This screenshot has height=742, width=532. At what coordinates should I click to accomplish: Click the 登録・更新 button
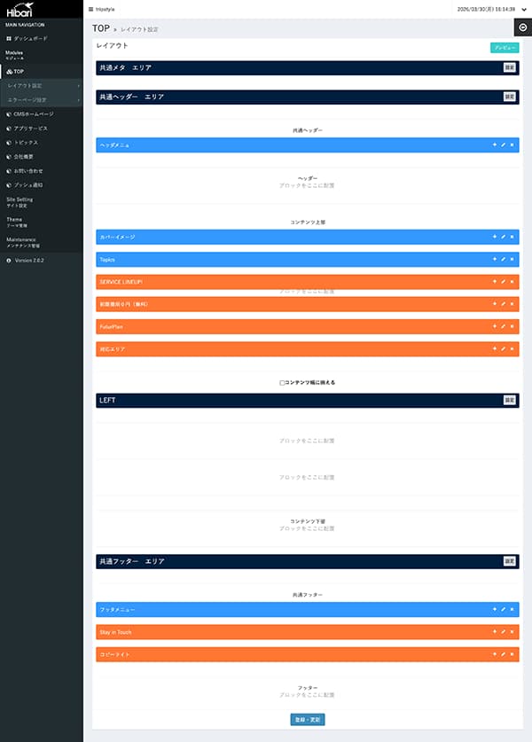point(307,719)
